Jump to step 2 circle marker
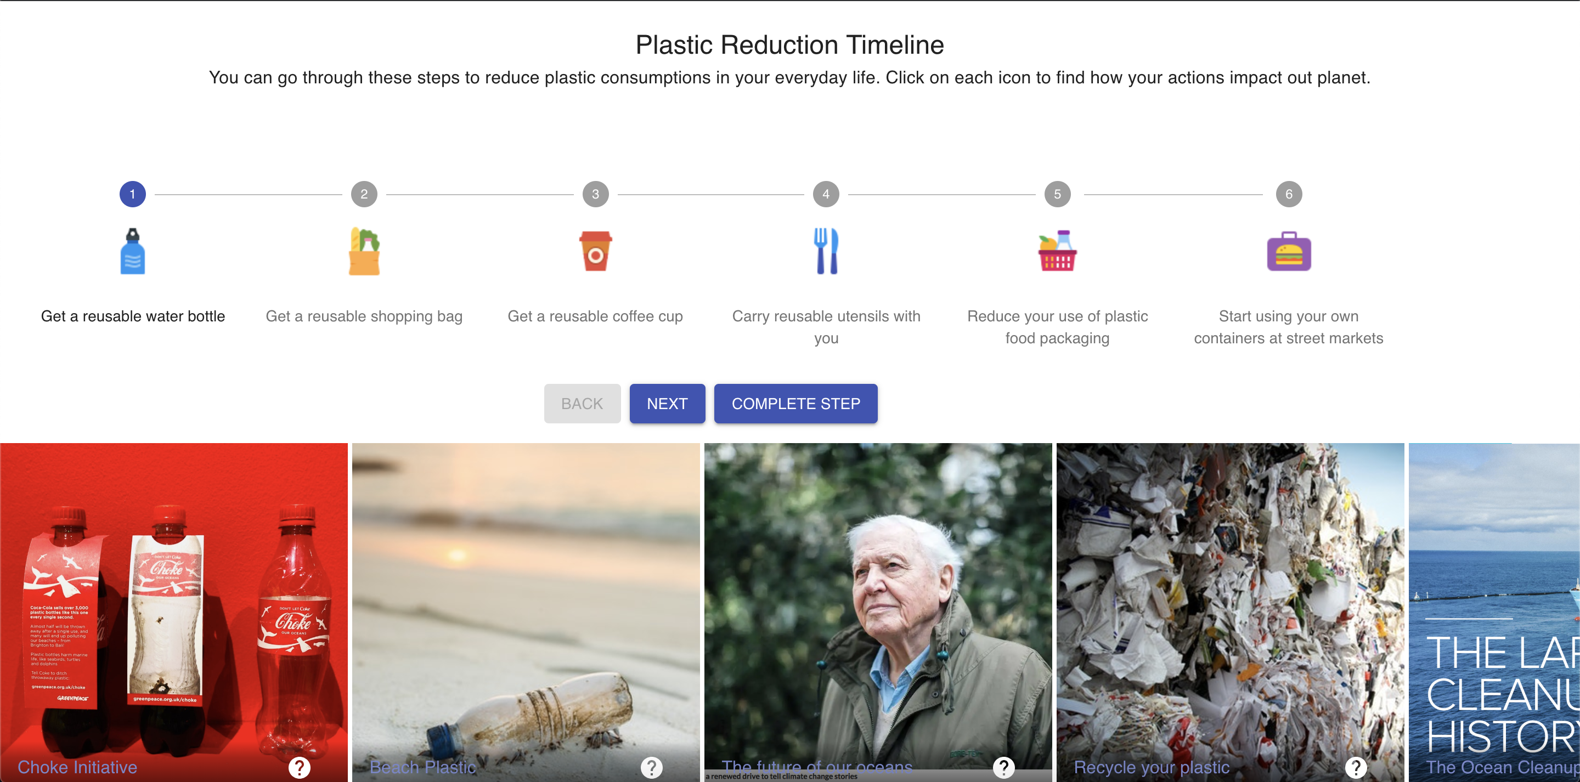The width and height of the screenshot is (1580, 782). pyautogui.click(x=364, y=195)
